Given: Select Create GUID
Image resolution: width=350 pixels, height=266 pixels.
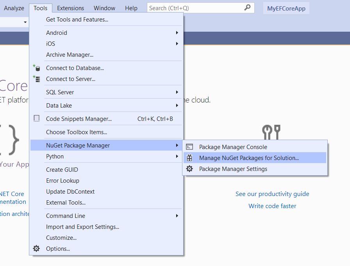Looking at the screenshot, I should (106, 169).
